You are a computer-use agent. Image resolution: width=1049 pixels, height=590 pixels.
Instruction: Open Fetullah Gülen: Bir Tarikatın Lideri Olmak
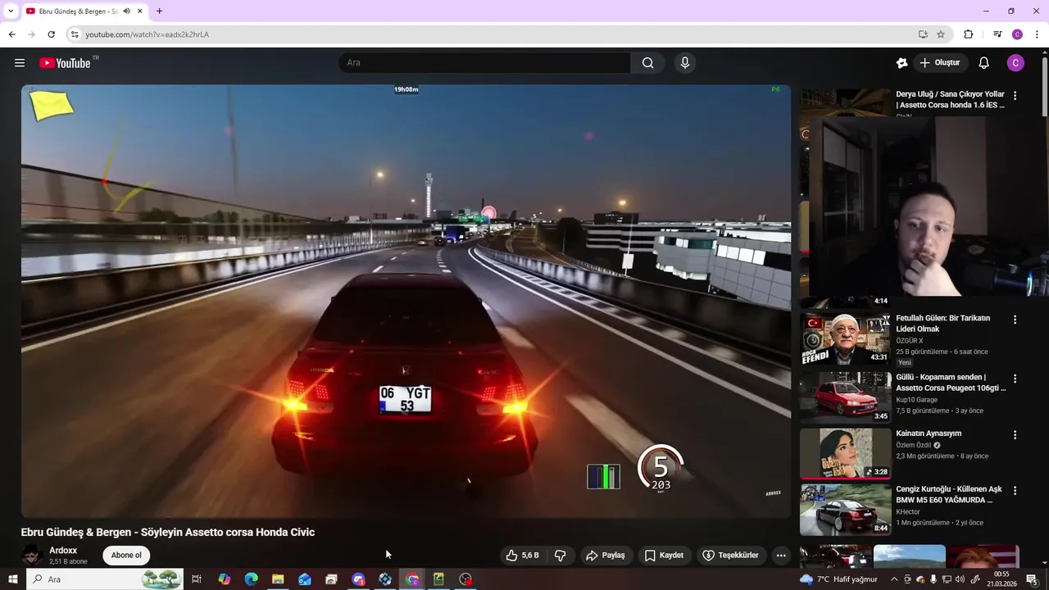(943, 323)
